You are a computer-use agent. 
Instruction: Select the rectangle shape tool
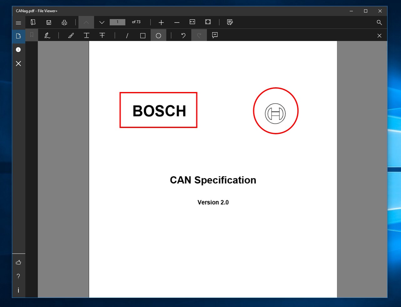point(143,36)
